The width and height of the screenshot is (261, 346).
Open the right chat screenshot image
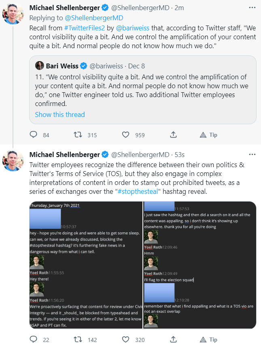point(199,265)
